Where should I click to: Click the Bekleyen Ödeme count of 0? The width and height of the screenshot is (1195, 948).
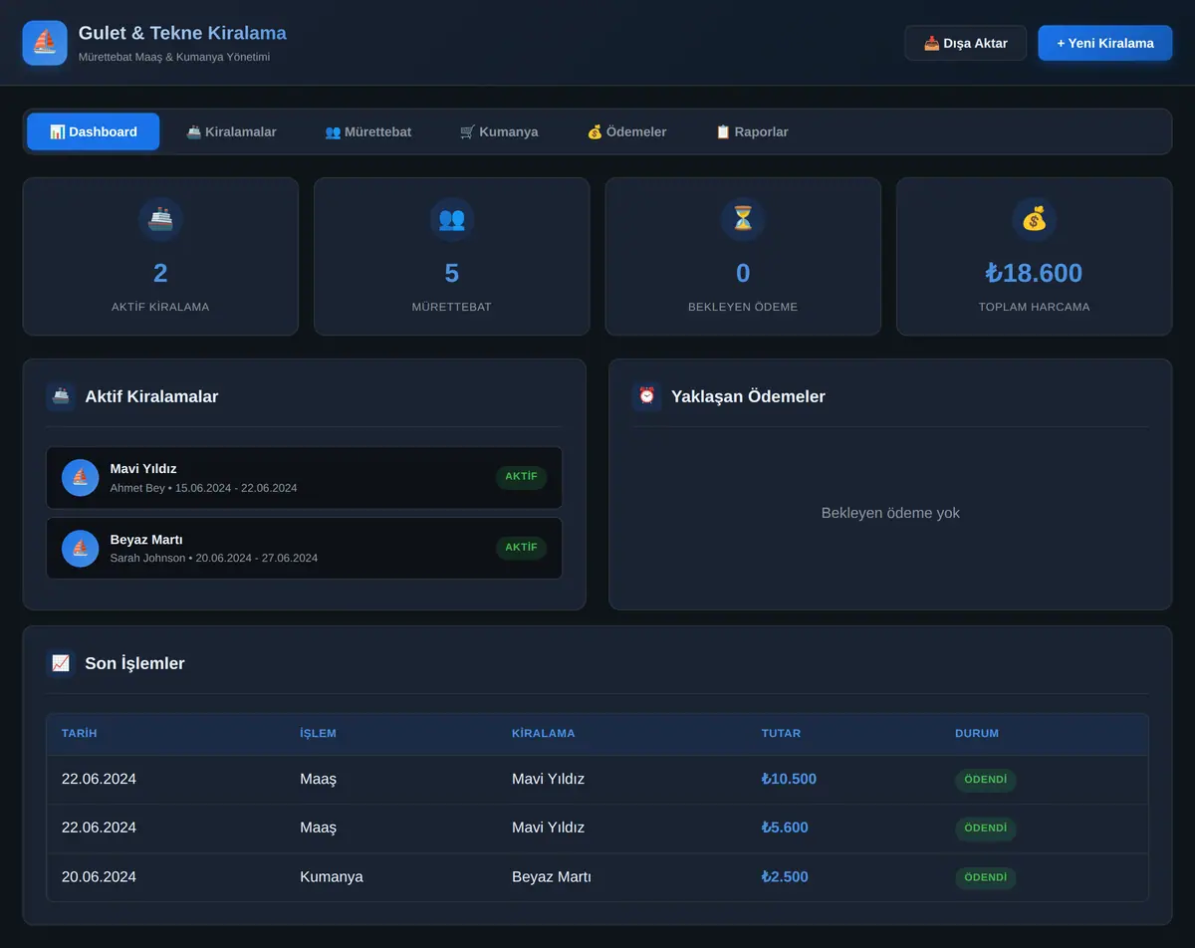[x=743, y=273]
